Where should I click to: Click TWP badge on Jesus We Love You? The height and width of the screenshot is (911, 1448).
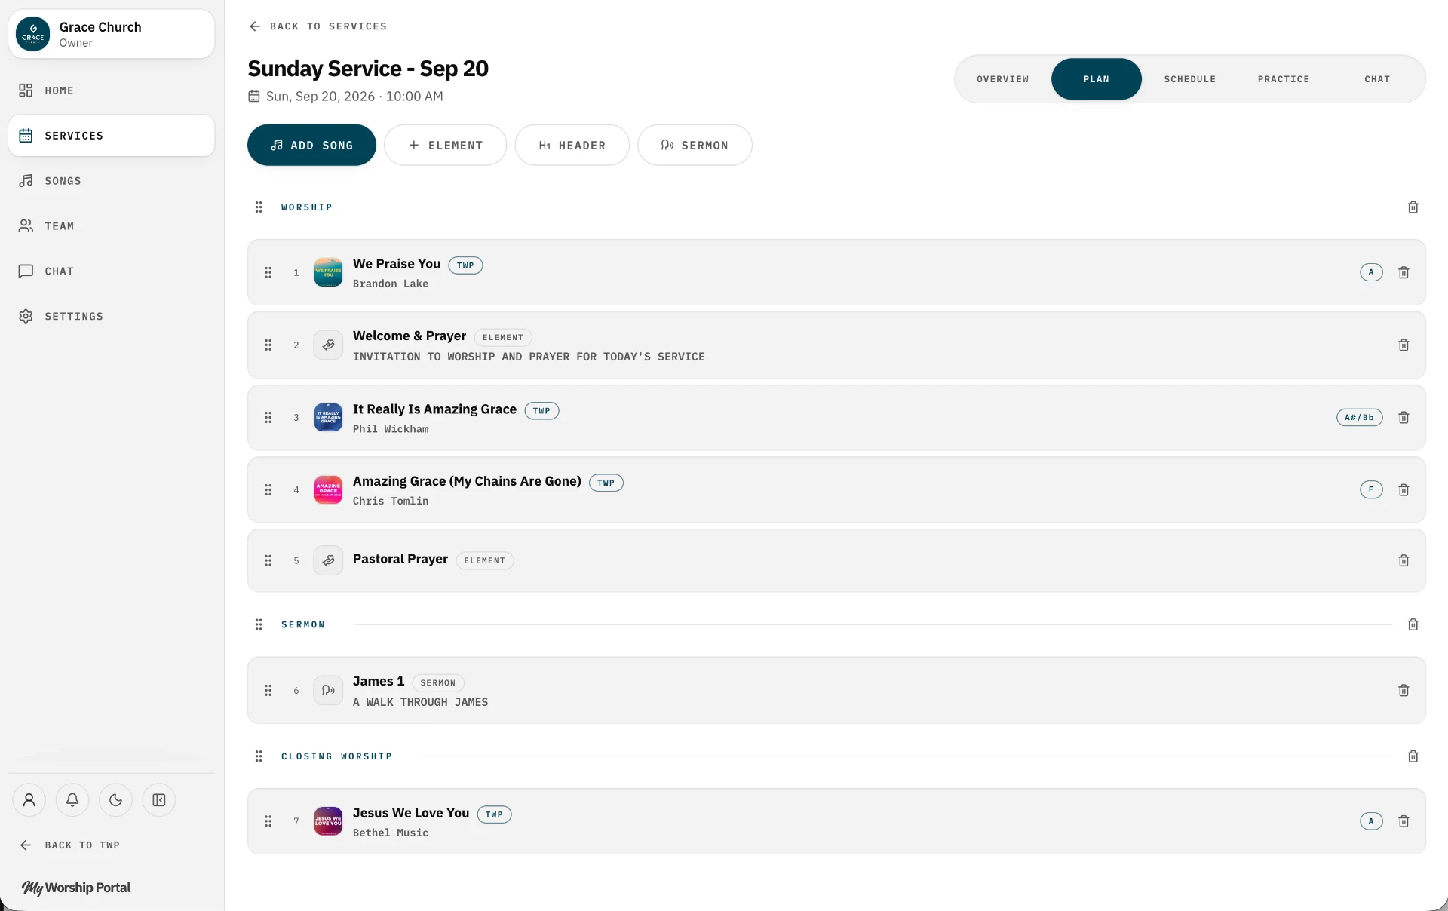point(494,814)
